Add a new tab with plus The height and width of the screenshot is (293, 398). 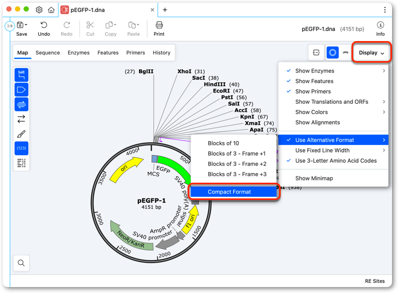165,10
